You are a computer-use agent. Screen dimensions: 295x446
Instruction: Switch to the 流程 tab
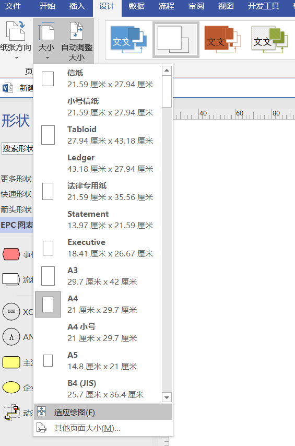tap(167, 6)
